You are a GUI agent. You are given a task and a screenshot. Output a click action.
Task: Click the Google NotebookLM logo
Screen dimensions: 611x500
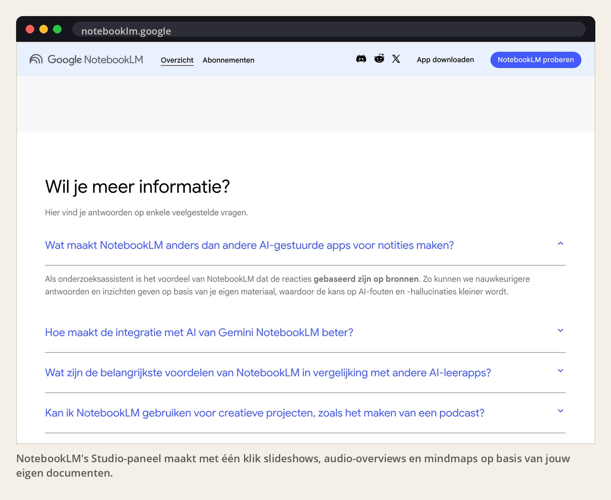point(86,59)
